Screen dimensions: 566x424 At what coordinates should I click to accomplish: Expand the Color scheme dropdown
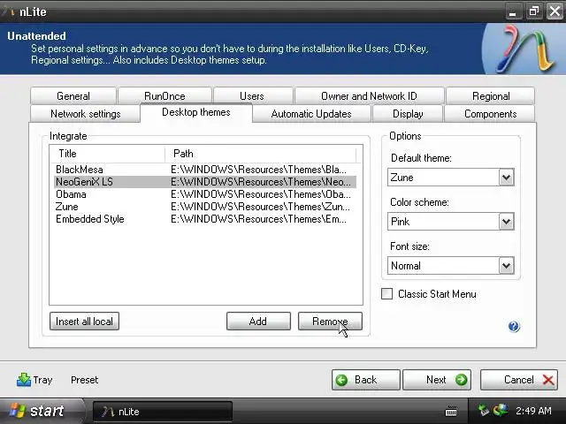coord(506,222)
